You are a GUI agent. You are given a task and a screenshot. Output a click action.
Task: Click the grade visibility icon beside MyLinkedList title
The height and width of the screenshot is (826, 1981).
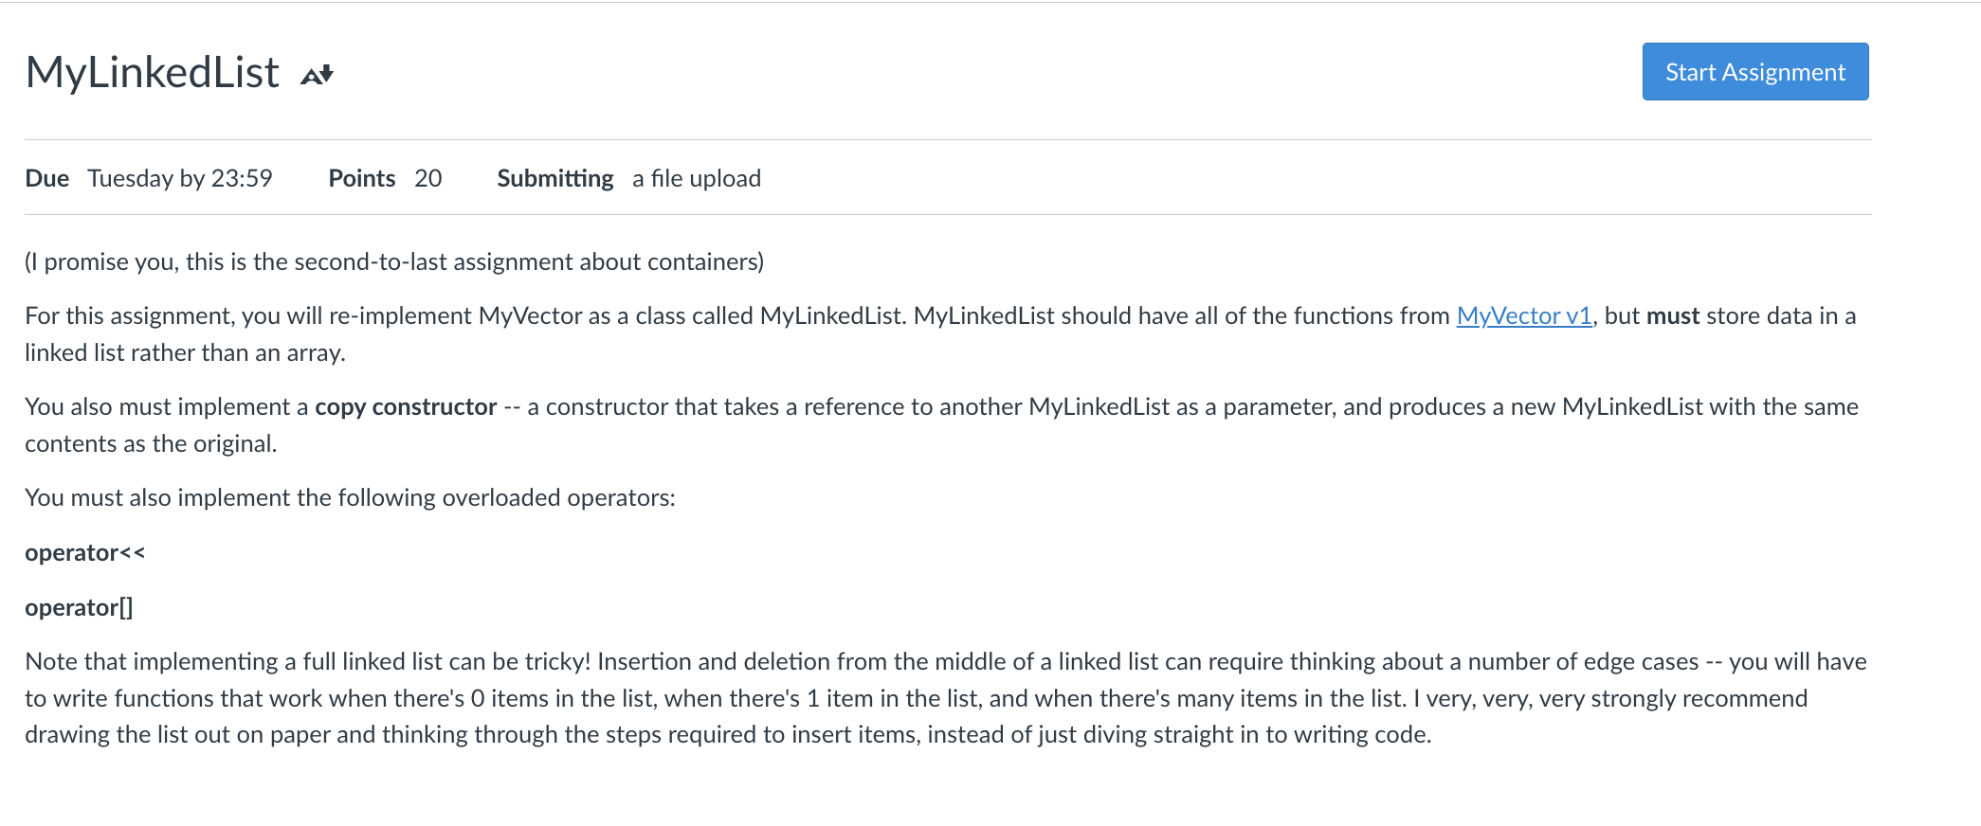(x=318, y=73)
